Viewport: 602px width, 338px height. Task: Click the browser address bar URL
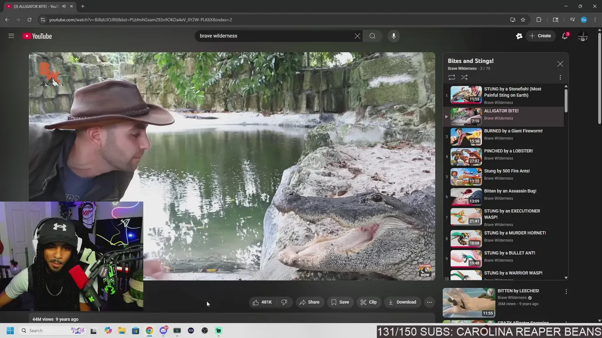[140, 20]
